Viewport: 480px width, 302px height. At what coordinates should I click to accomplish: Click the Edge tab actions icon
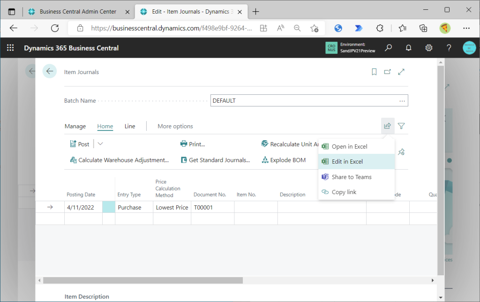(12, 12)
